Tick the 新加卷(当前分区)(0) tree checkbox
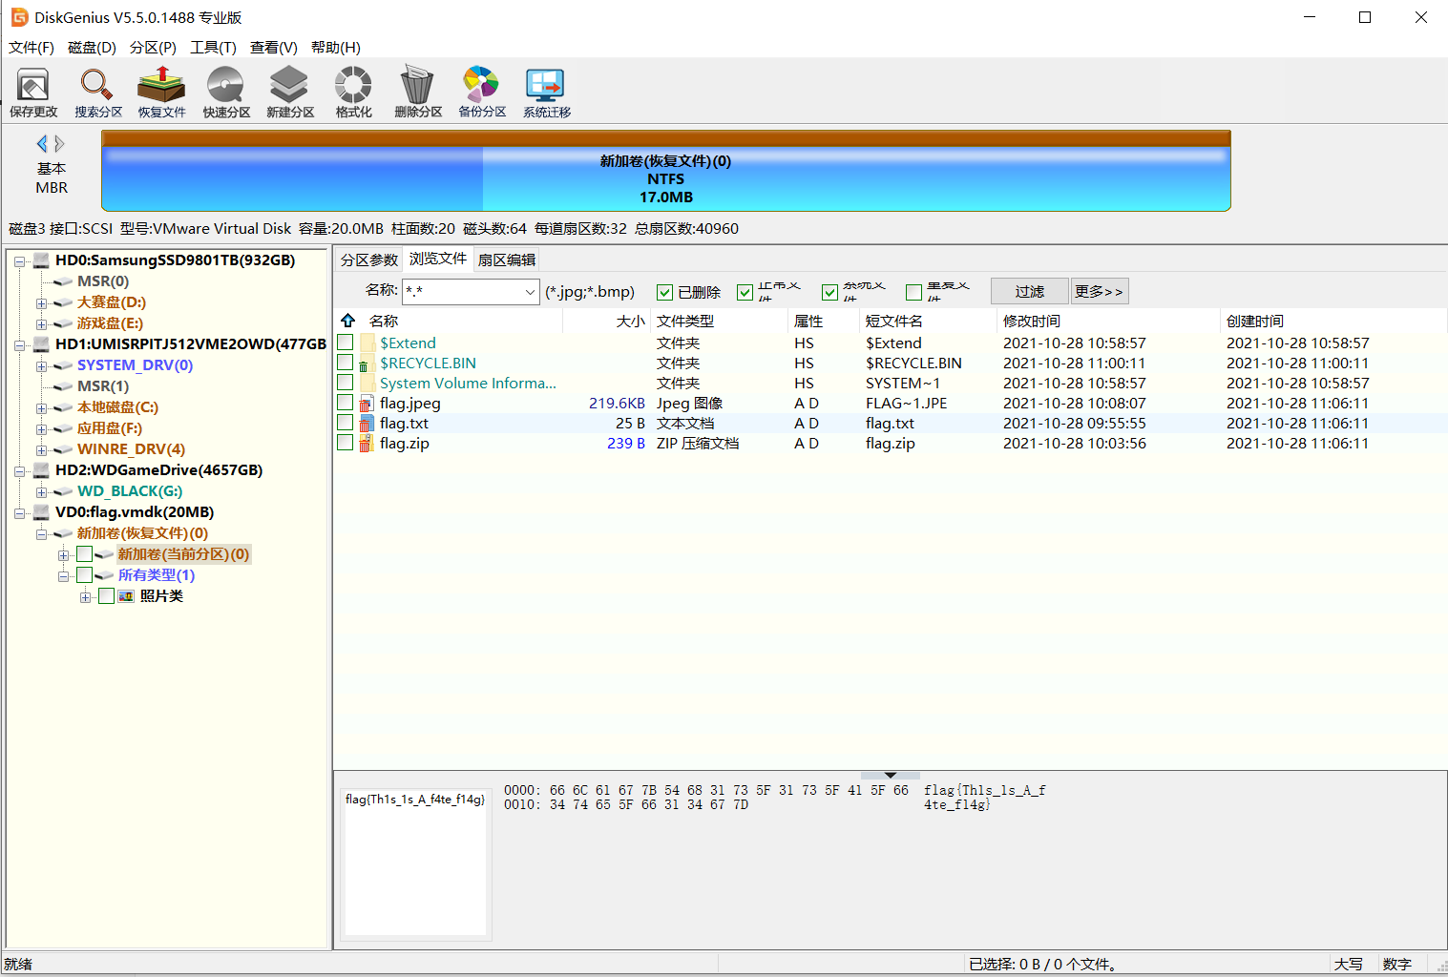1448x977 pixels. [85, 554]
